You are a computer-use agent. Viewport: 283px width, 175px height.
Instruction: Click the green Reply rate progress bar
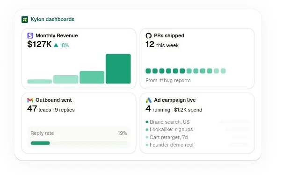(40, 143)
